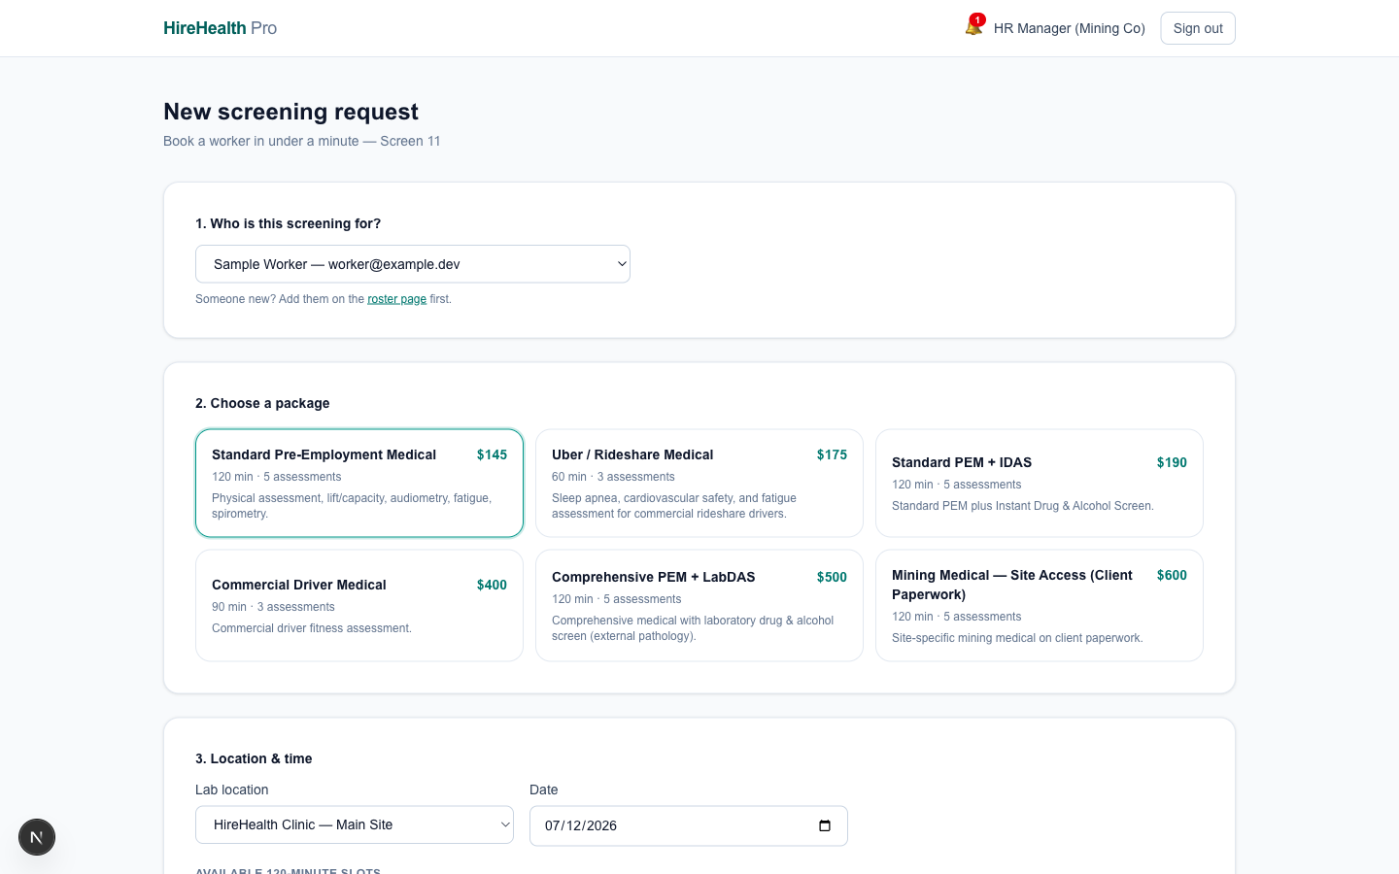
Task: Click the '3. Location & time' heading
Action: pyautogui.click(x=254, y=758)
